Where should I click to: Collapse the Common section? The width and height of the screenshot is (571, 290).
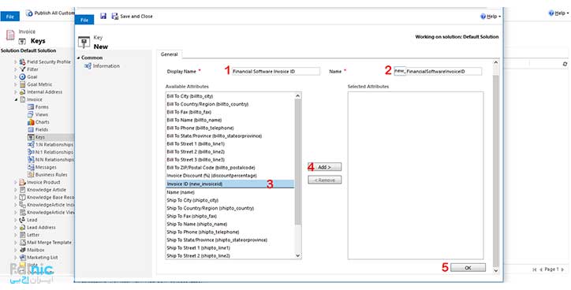[x=79, y=58]
